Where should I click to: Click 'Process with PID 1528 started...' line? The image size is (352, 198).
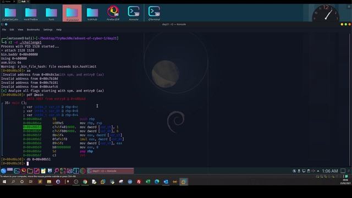coord(30,46)
